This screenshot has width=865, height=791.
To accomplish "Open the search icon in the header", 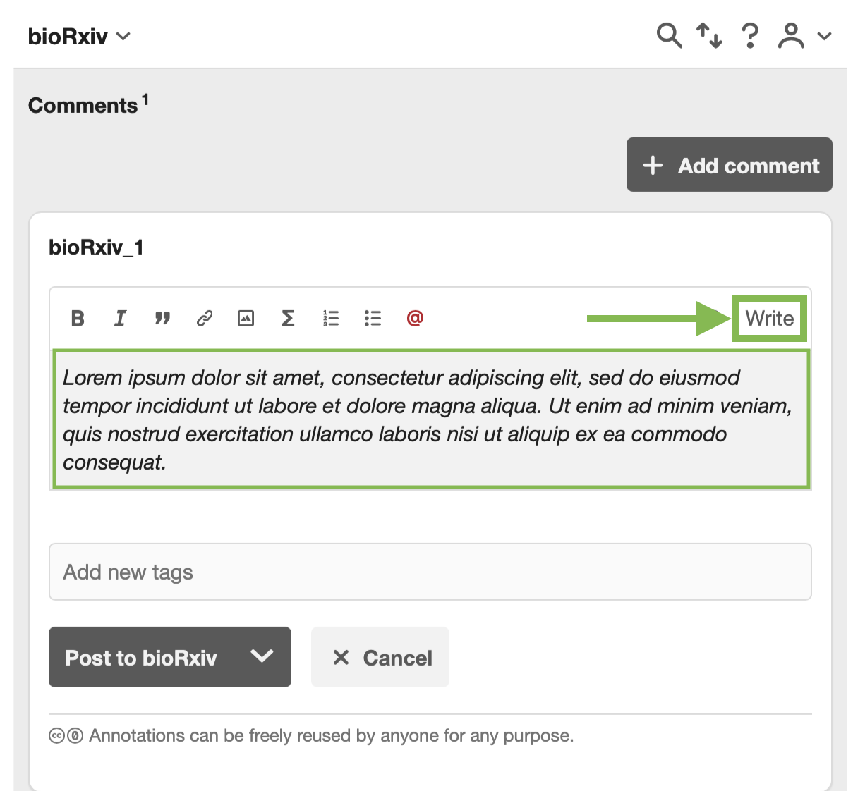I will (x=669, y=35).
